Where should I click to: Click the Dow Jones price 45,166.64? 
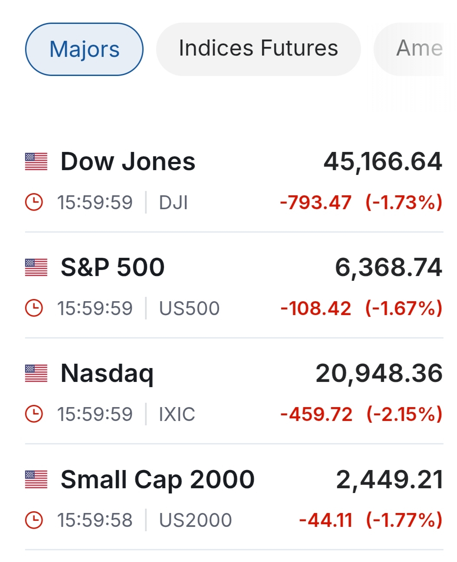pos(382,162)
